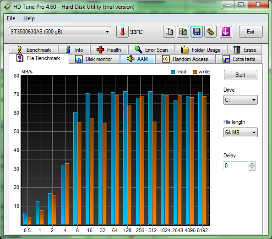
Task: Click the Random Access scatter icon
Action: coord(166,59)
